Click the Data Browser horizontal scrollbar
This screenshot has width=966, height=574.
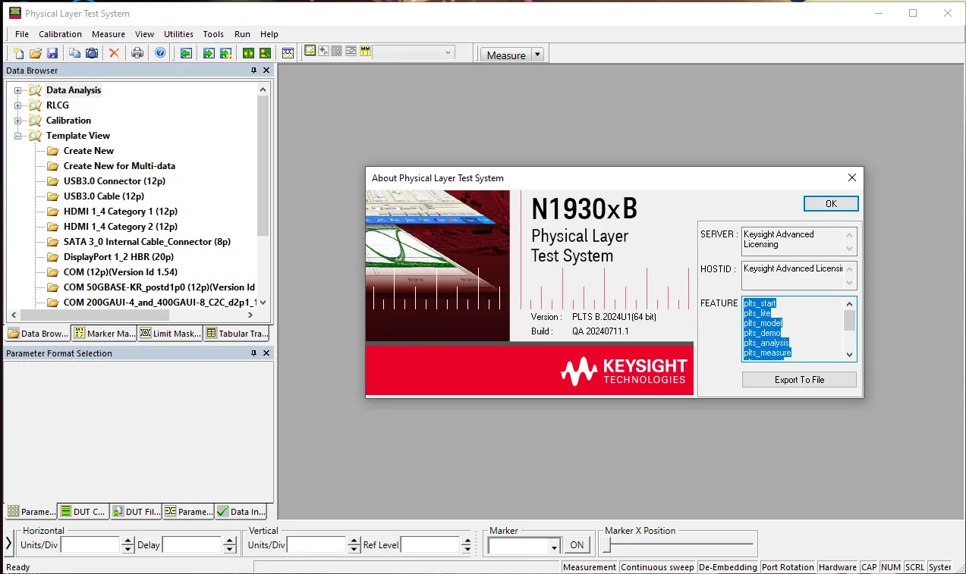[132, 315]
